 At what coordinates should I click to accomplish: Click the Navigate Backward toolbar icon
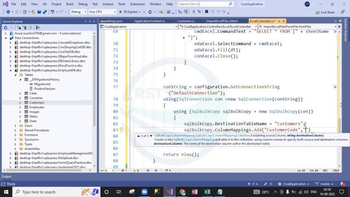tap(8, 12)
